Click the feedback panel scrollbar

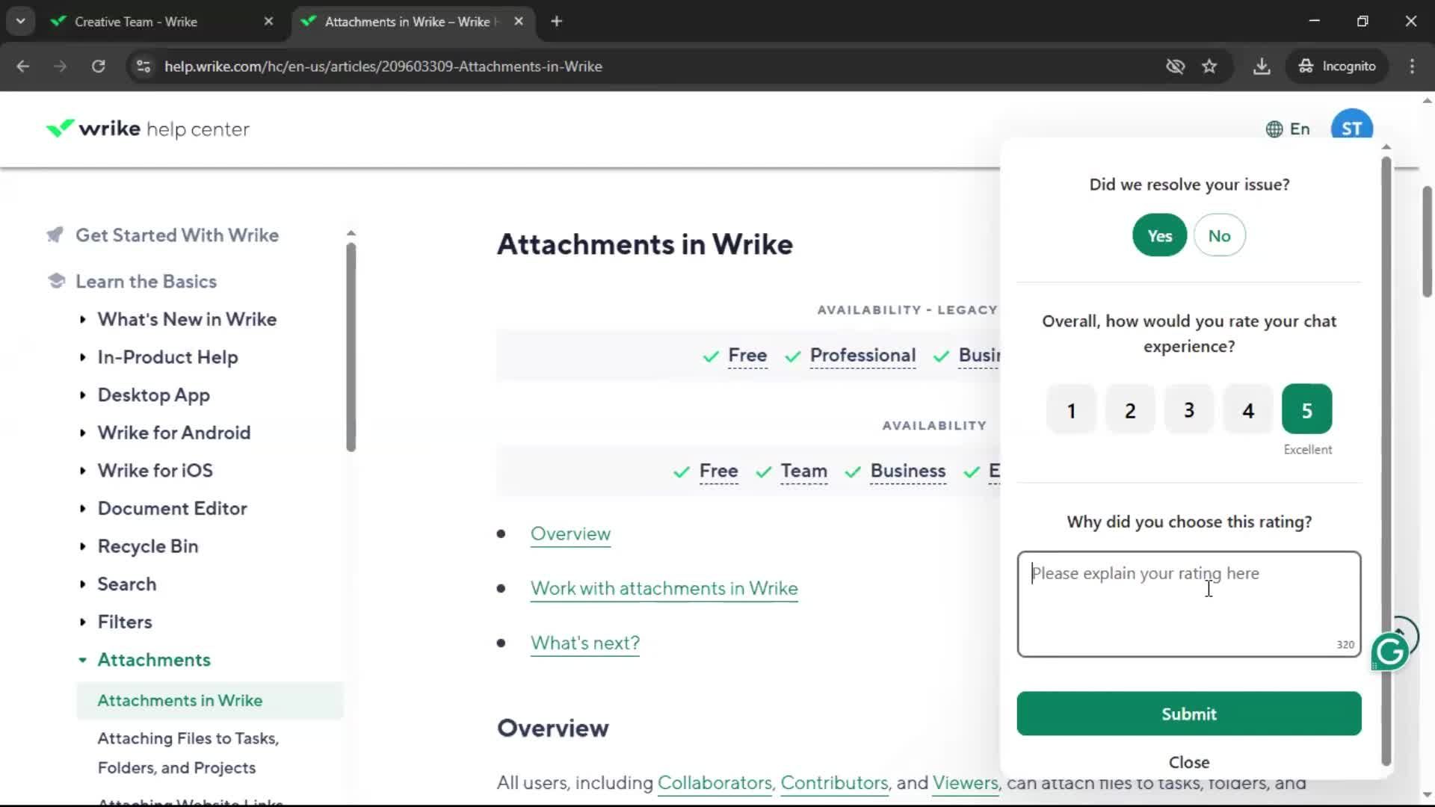click(x=1386, y=460)
